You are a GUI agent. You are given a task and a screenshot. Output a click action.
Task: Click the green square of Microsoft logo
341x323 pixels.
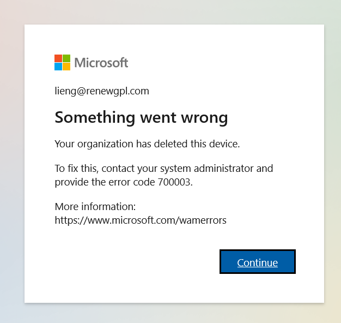(x=66, y=58)
